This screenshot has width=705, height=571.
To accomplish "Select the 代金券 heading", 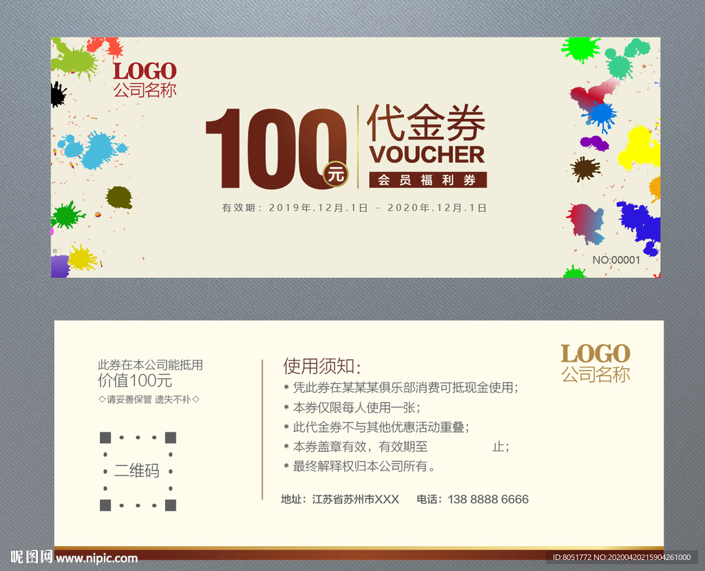I will click(x=426, y=122).
